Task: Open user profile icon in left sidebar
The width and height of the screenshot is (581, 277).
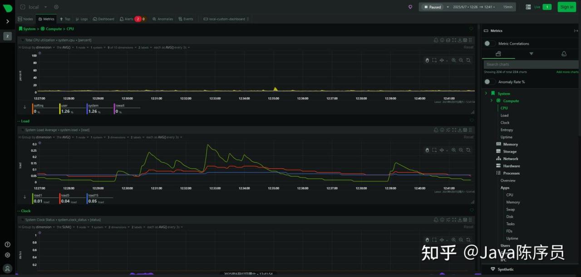Action: (x=7, y=268)
